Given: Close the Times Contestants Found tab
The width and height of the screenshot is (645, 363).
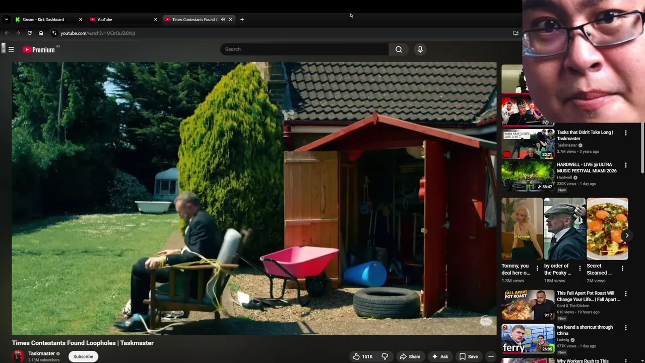Looking at the screenshot, I should (230, 20).
